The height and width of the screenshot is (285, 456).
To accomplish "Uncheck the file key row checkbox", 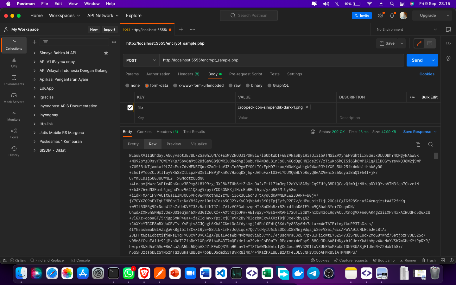I will coord(130,108).
